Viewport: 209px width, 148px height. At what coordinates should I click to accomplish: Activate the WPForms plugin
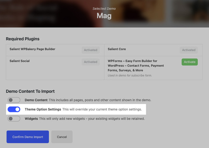tap(189, 62)
